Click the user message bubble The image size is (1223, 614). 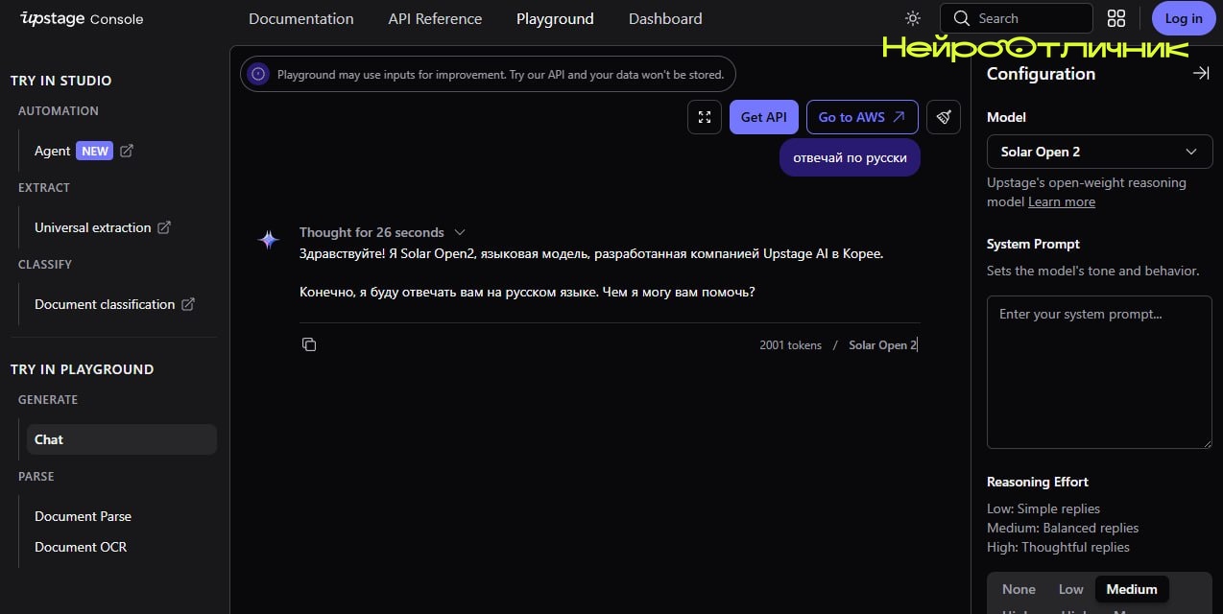click(850, 157)
